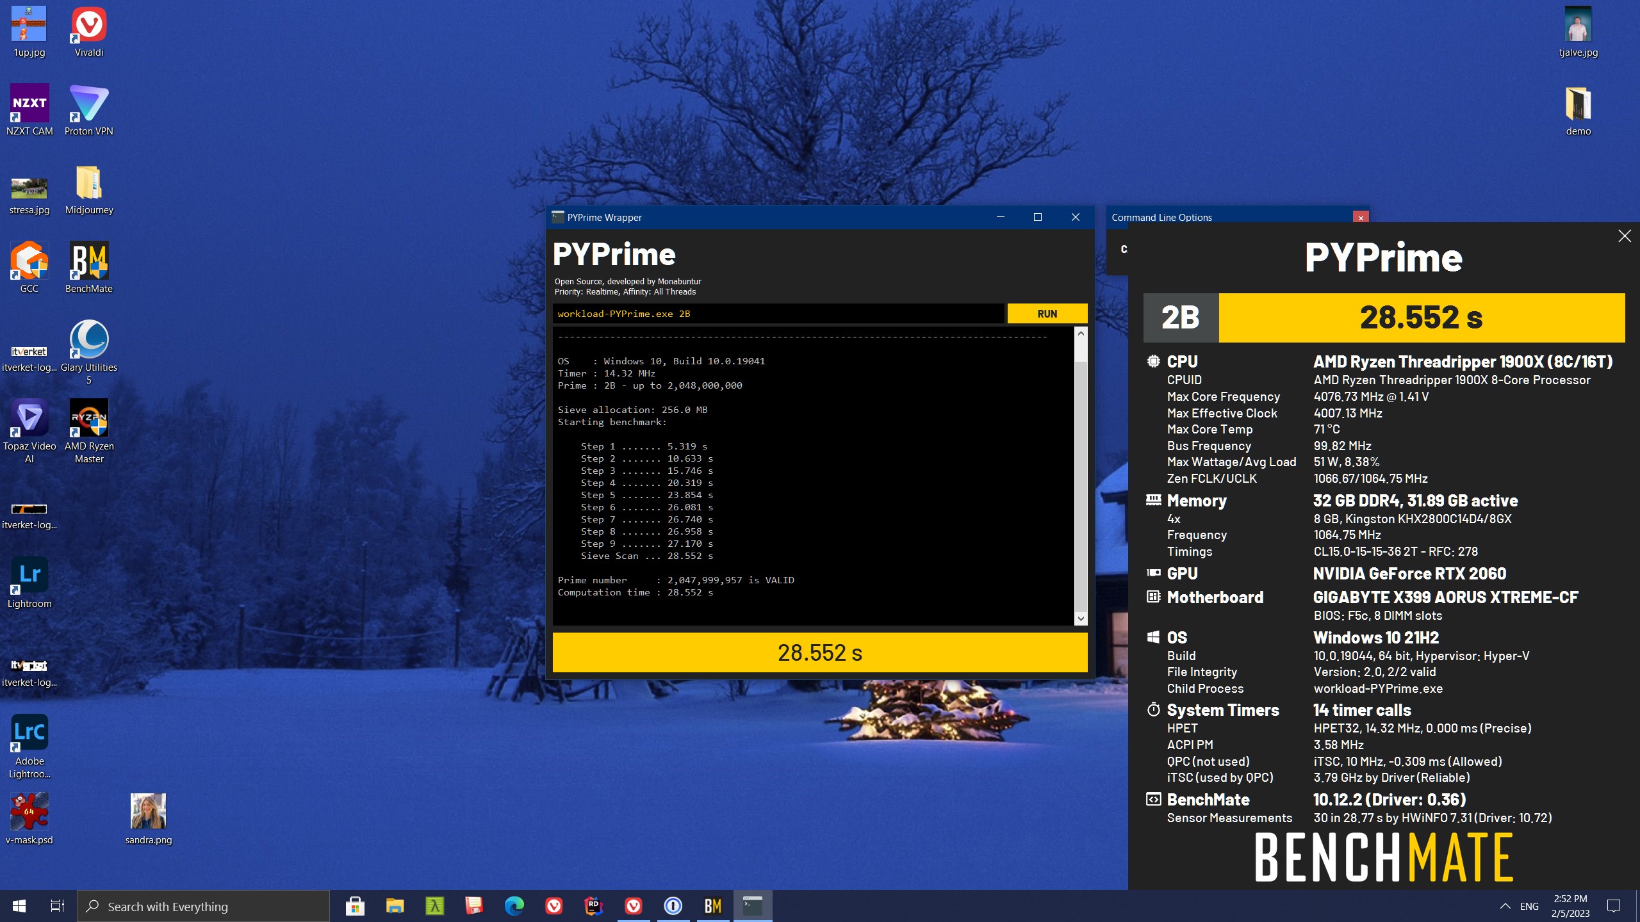Click the Computation time : 28.552 s line
The height and width of the screenshot is (922, 1640).
(635, 592)
